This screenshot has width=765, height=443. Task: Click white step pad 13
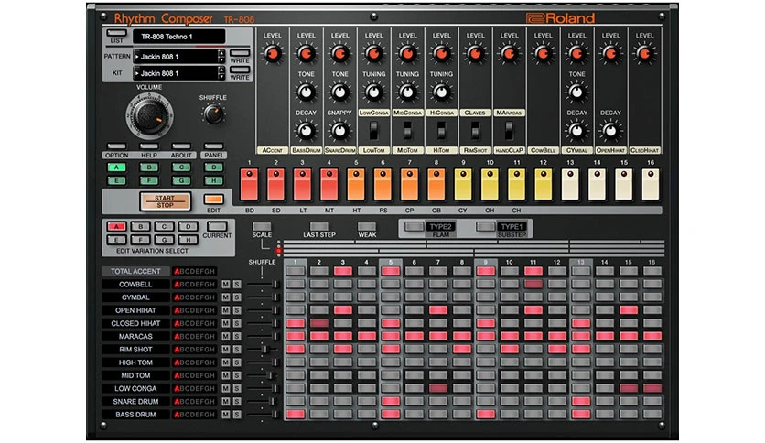570,184
